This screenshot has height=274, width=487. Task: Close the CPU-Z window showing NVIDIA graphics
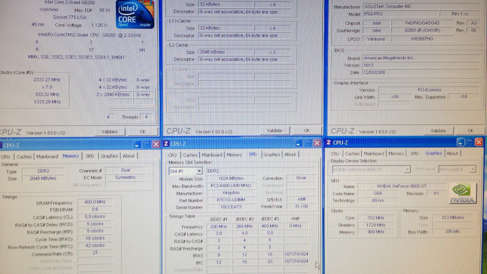[x=479, y=142]
